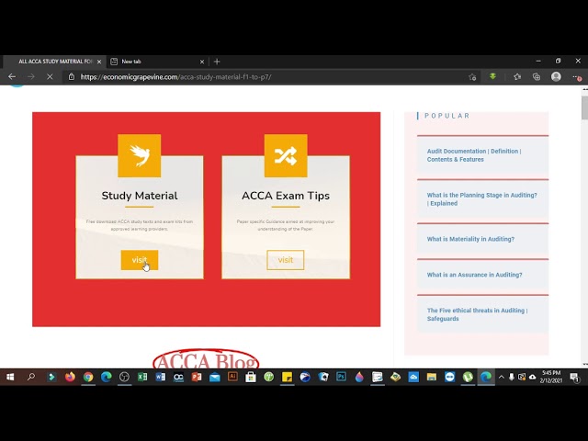This screenshot has width=588, height=441.
Task: Open the Study Material heading
Action: tap(140, 196)
